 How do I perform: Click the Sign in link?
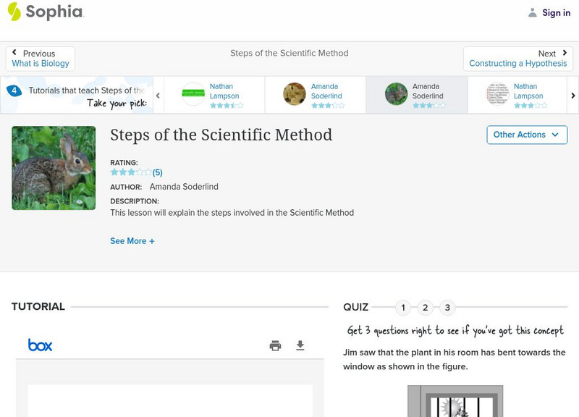click(x=556, y=12)
